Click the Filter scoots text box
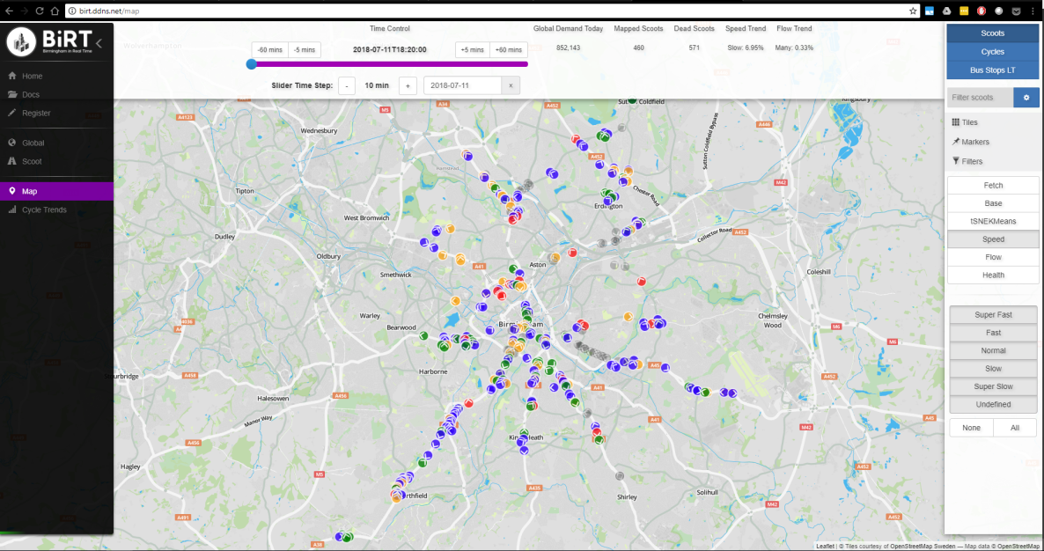The width and height of the screenshot is (1044, 551). pyautogui.click(x=981, y=97)
